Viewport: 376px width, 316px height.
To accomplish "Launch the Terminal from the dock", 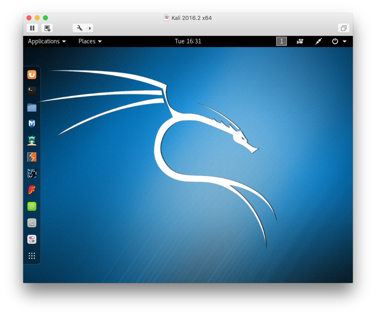I will pos(32,91).
